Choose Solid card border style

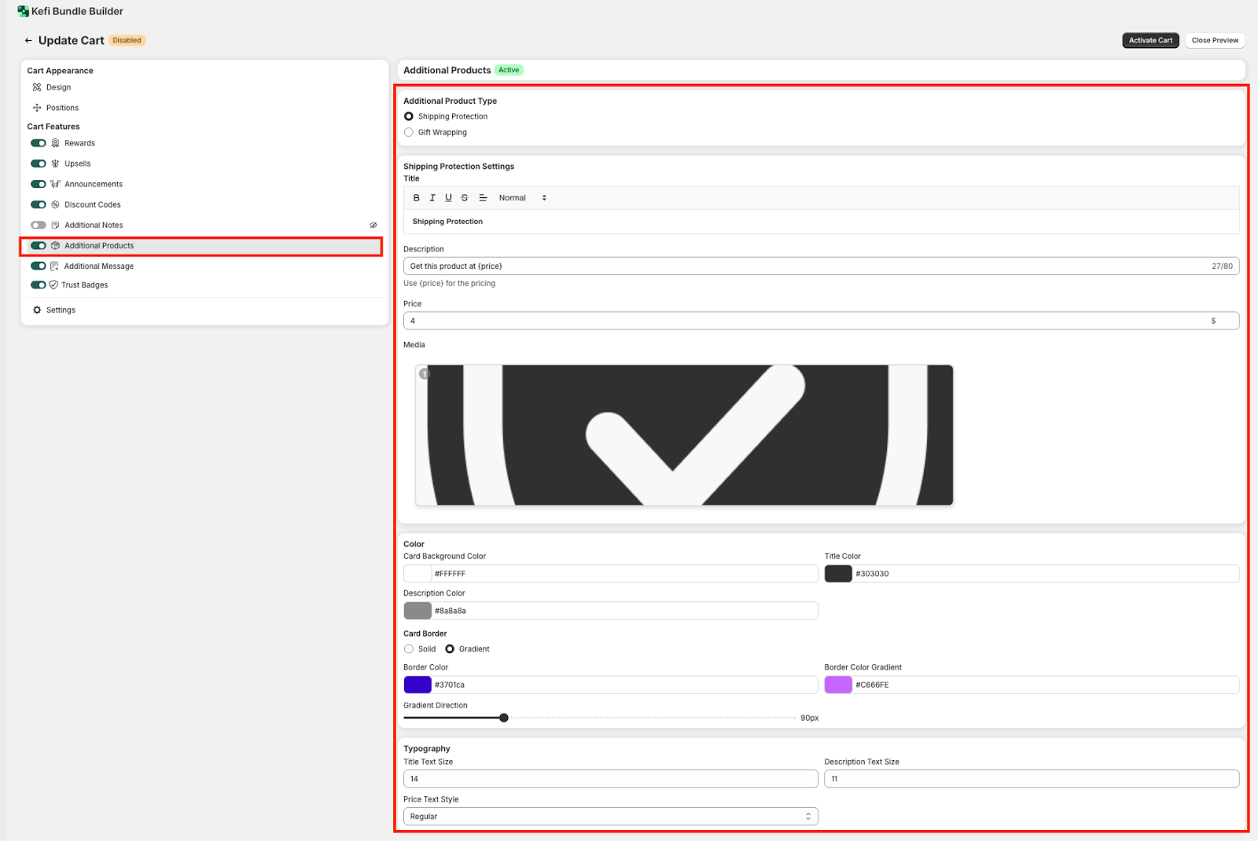[409, 649]
